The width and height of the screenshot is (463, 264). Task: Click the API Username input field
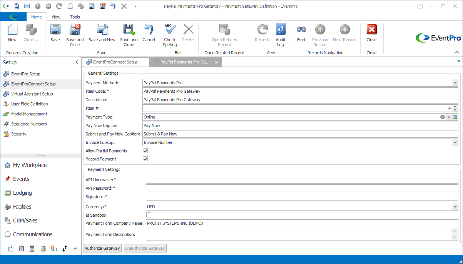click(302, 180)
